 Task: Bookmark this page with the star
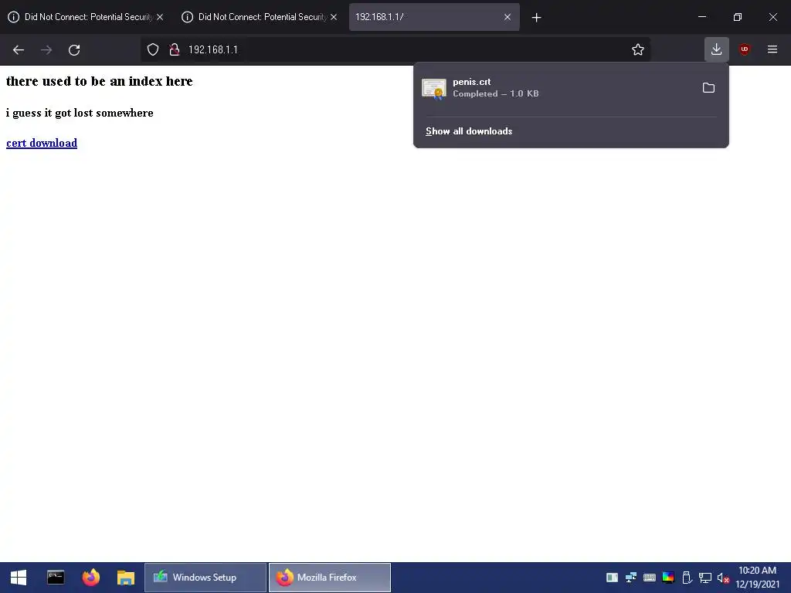[637, 49]
